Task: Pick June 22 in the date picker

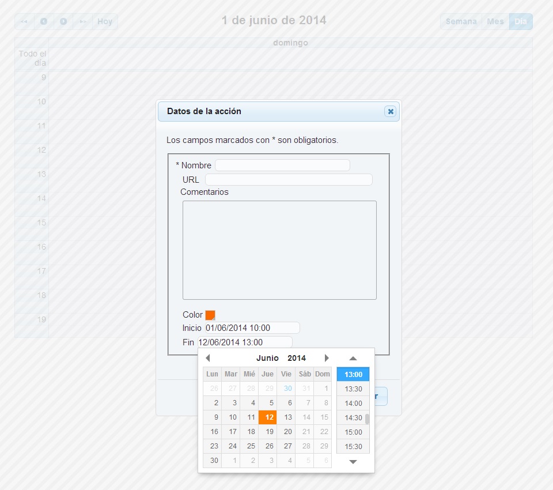Action: [323, 432]
